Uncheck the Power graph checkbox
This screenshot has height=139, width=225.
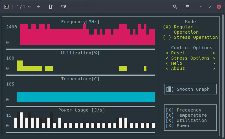pyautogui.click(x=170, y=126)
